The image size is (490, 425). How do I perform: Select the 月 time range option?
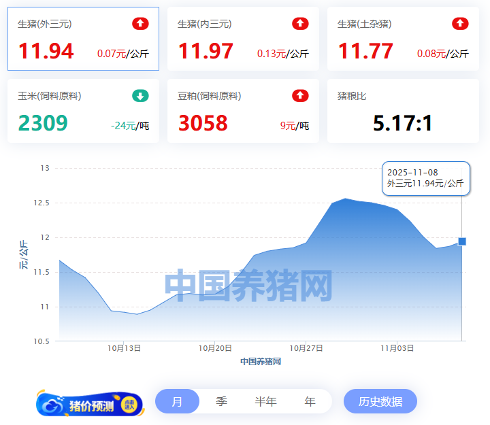pos(177,401)
